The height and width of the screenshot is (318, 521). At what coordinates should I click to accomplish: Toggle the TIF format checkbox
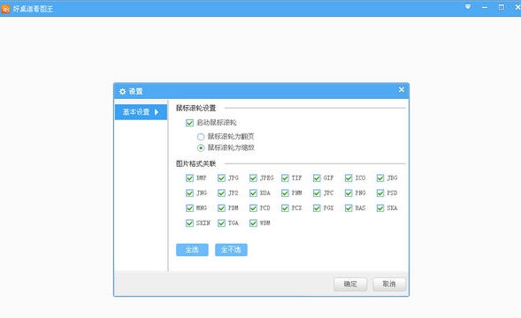(x=285, y=178)
